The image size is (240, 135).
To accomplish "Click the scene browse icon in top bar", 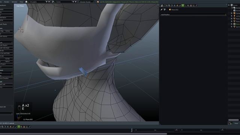I will [53, 2].
